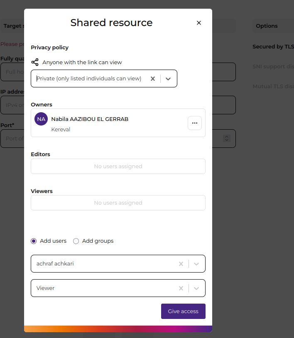This screenshot has width=294, height=338.
Task: Expand the user dropdown showing "achraf achkari"
Action: click(196, 264)
